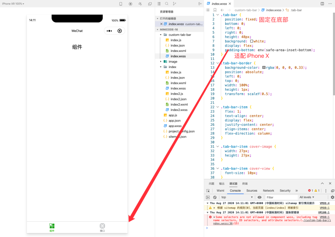
Task: Click the collapse sidebar panel icon
Action: pos(200,4)
